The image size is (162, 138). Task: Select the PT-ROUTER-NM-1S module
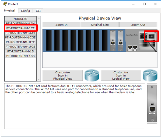click(x=21, y=51)
